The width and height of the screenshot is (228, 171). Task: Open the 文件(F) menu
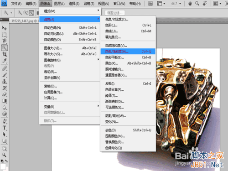(16, 4)
